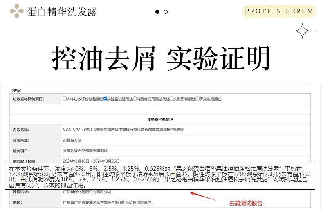
Task: Click the 实验室方法 value cell
Action: pos(72,140)
